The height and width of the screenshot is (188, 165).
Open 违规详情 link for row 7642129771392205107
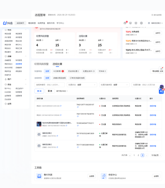point(153,106)
